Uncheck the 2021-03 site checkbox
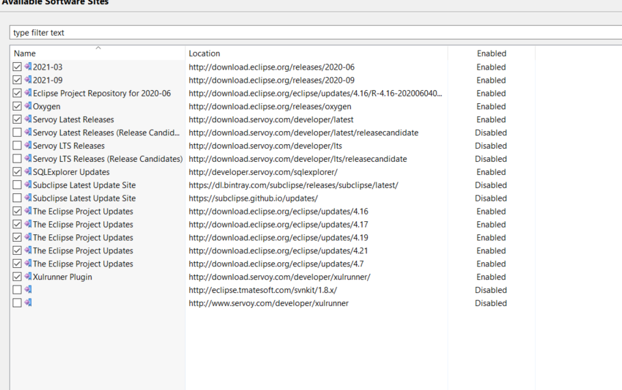This screenshot has width=622, height=390. pos(17,67)
